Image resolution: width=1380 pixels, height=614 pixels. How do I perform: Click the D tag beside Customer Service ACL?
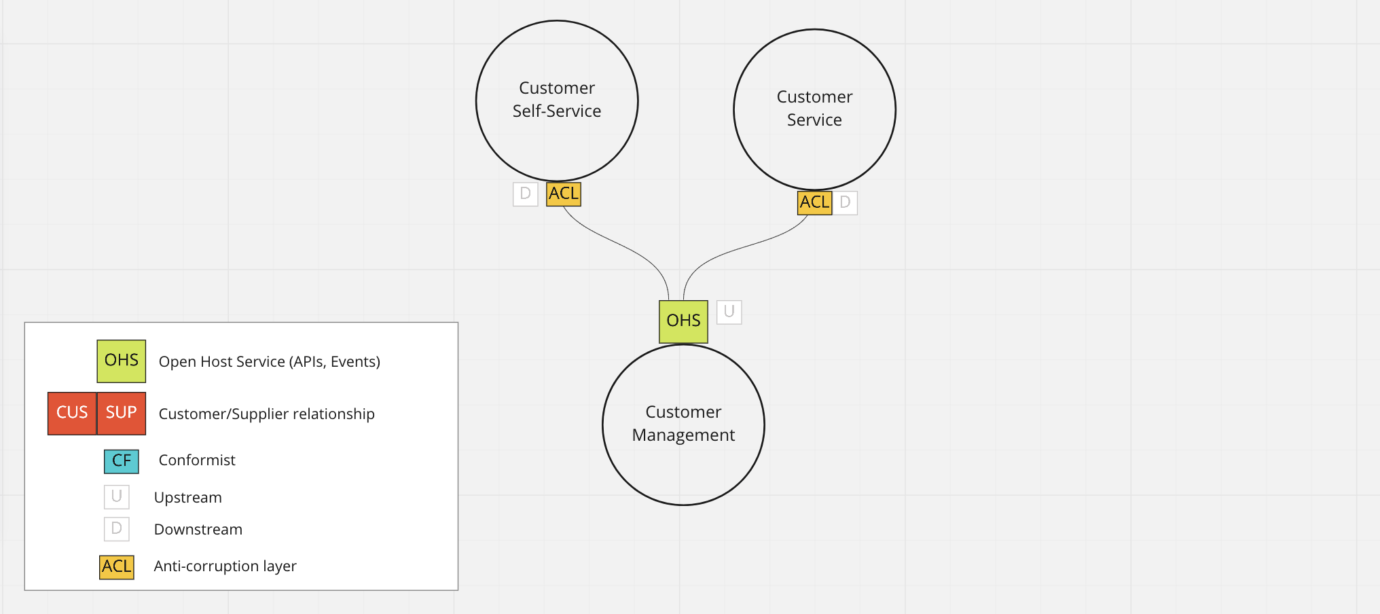[846, 202]
